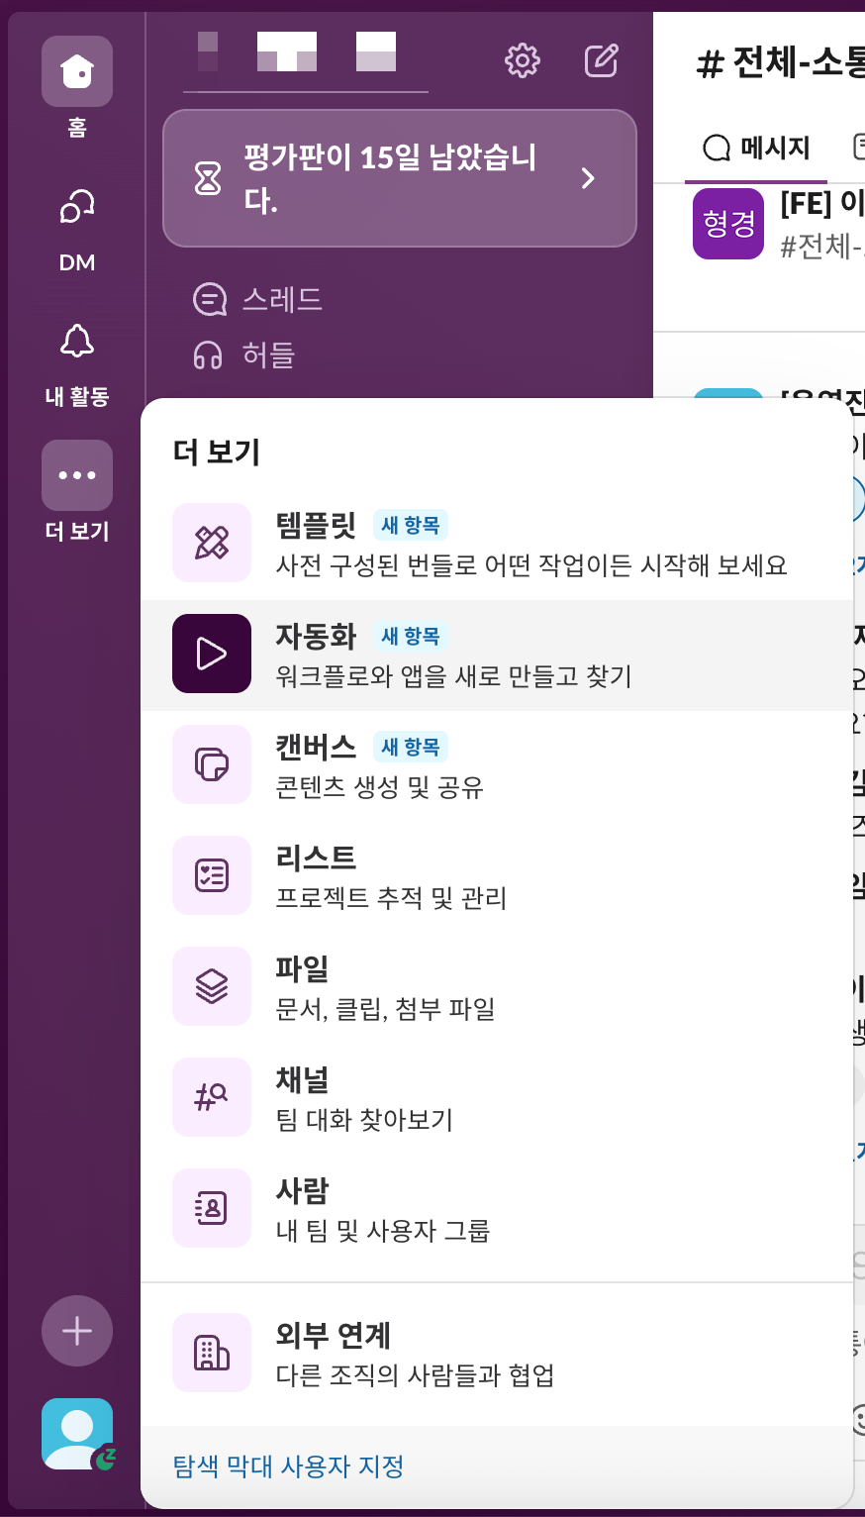This screenshot has height=1517, width=865.
Task: Click text '프로젝트 추적 및 관리'
Action: click(391, 898)
